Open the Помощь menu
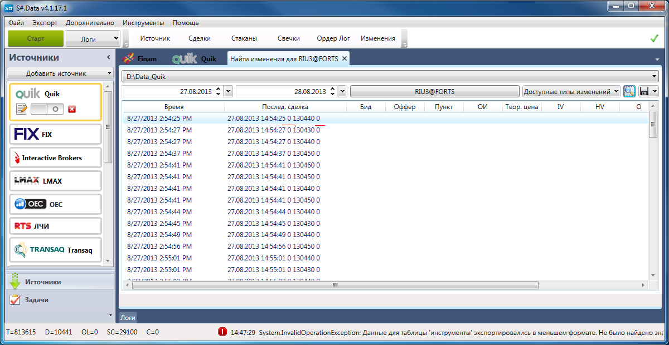The width and height of the screenshot is (669, 345). [x=186, y=23]
